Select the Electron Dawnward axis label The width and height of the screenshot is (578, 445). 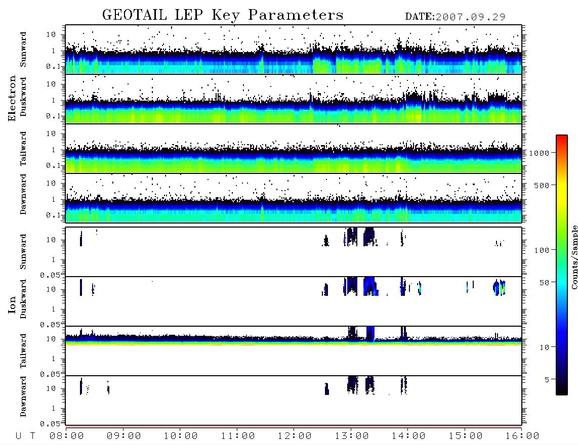[23, 195]
